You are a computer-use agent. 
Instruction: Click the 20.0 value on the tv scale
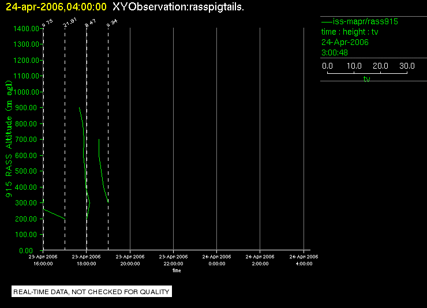tap(380, 66)
